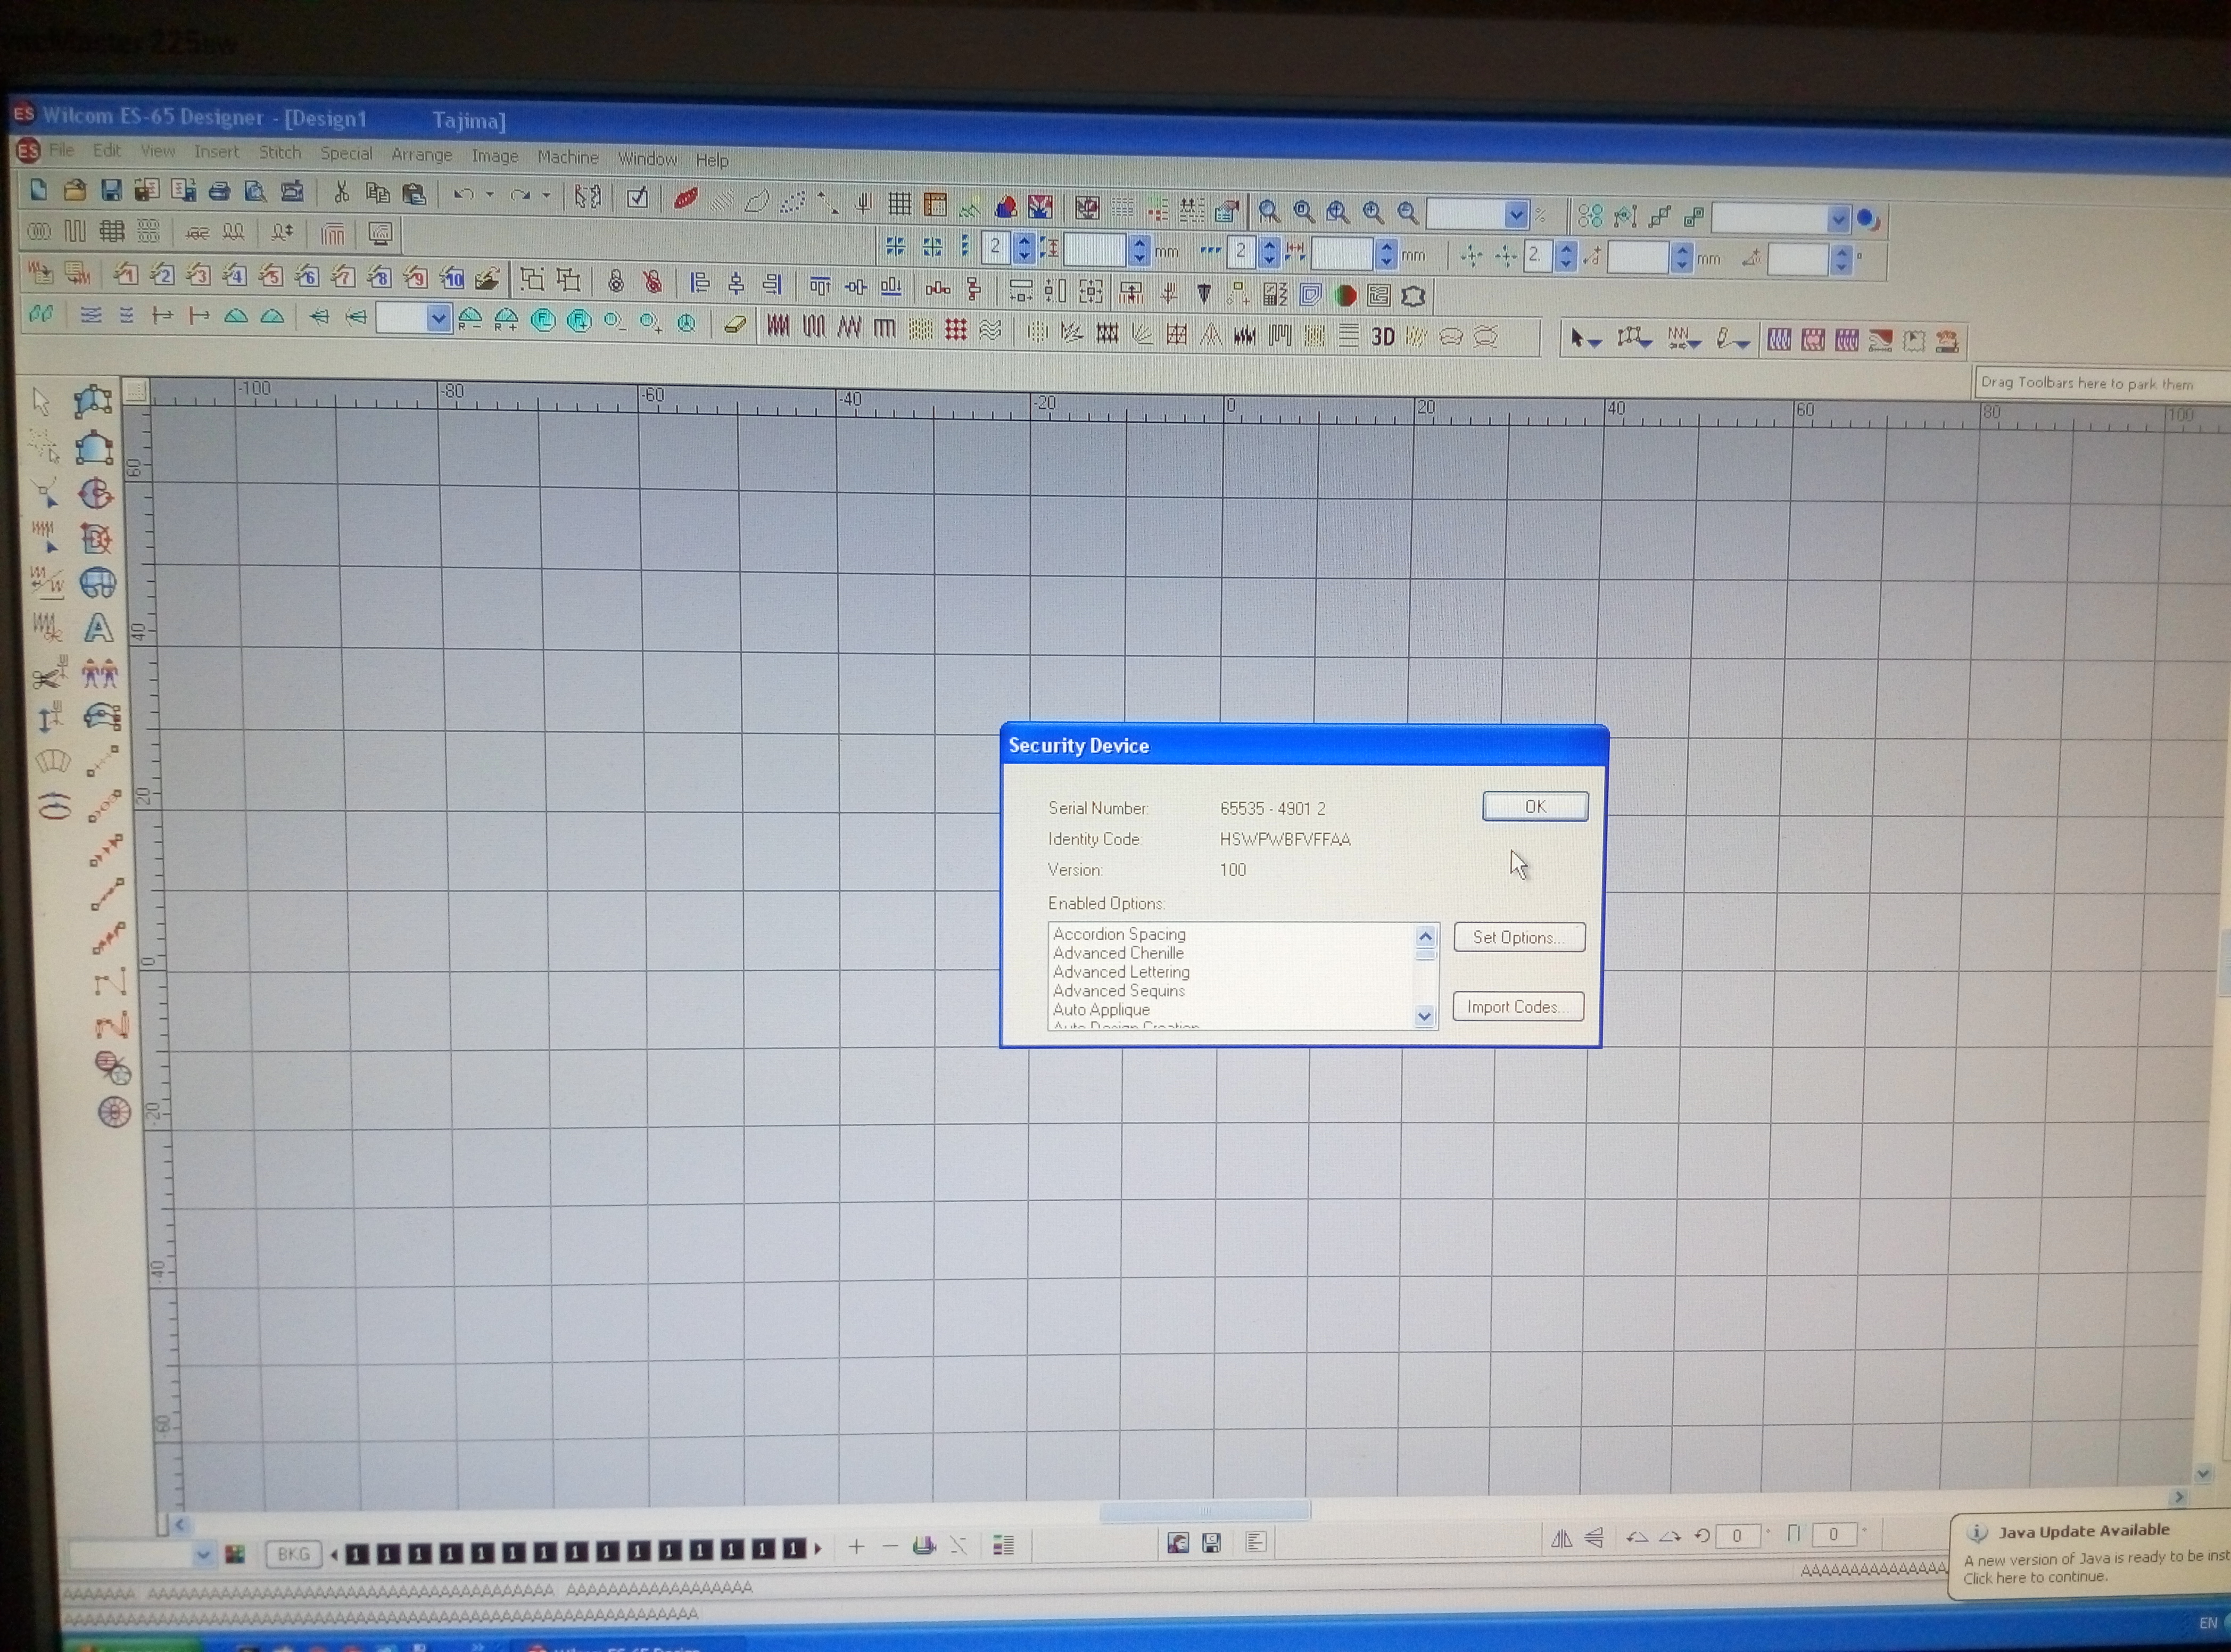The width and height of the screenshot is (2231, 1652).
Task: Select the Lettering A tool
Action: pyautogui.click(x=98, y=629)
